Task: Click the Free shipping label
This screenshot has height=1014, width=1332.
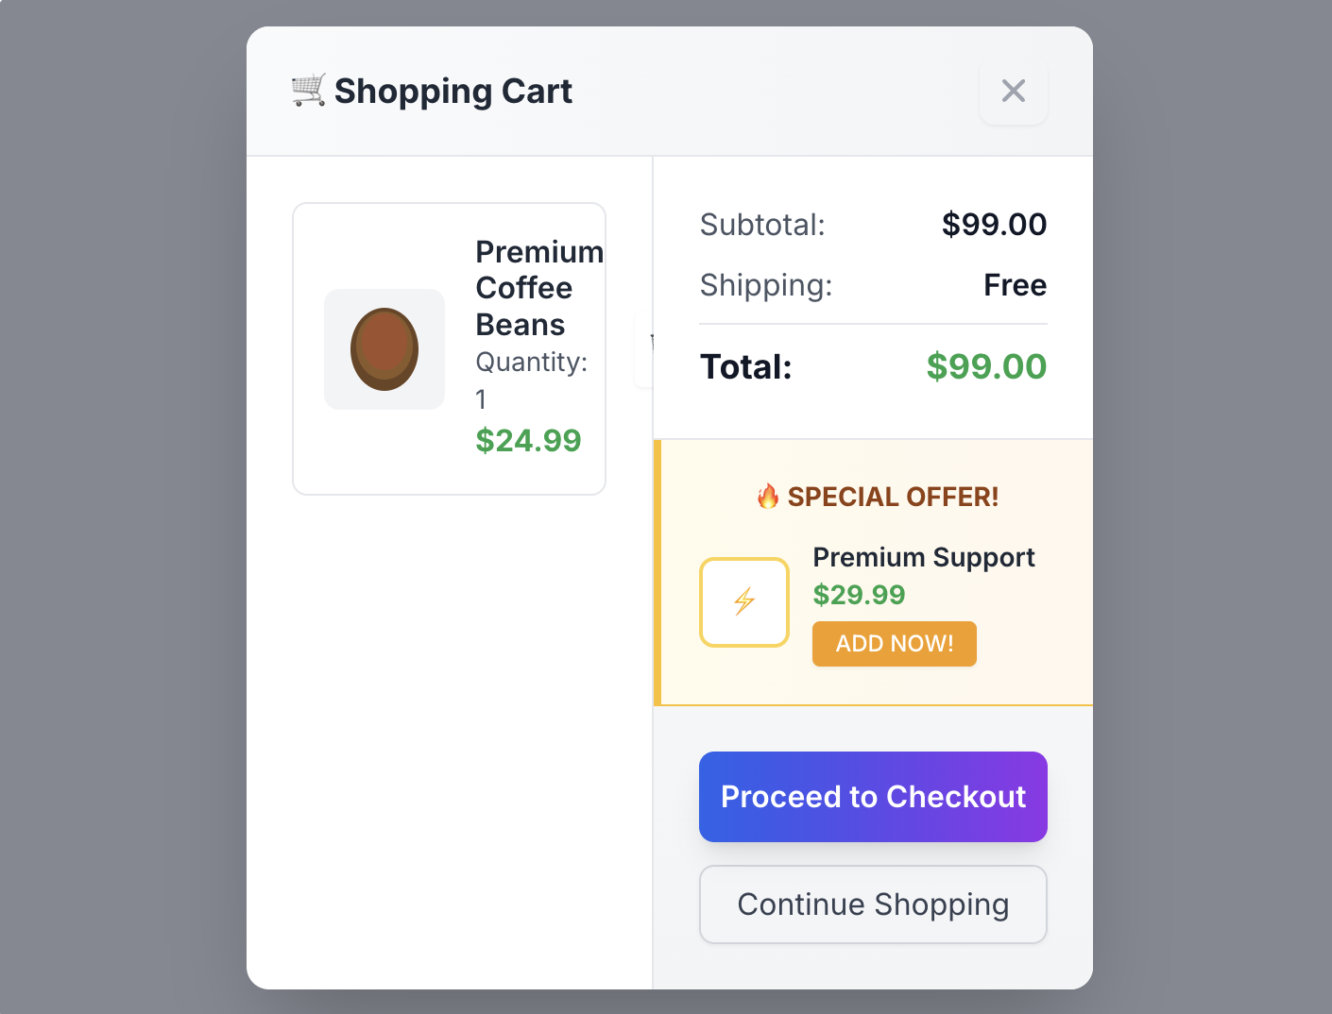Action: [1015, 285]
